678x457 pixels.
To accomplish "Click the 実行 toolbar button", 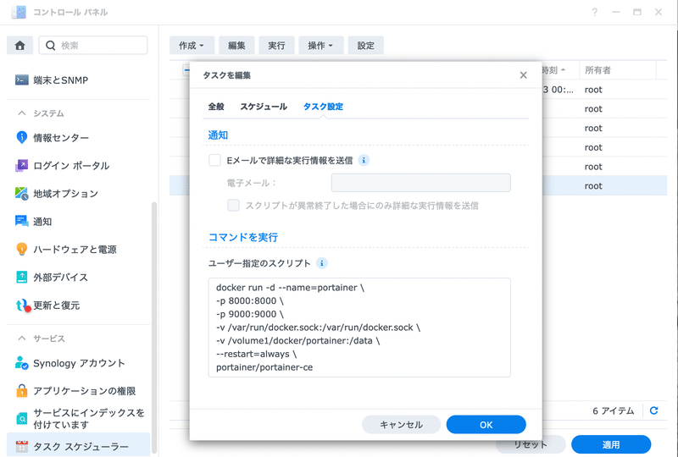I will point(276,46).
